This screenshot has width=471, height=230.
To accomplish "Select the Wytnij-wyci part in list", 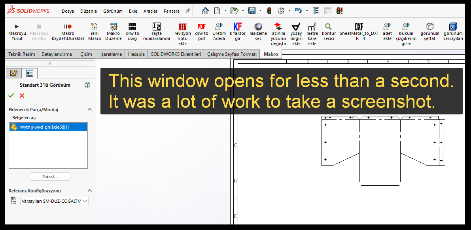I will click(44, 127).
